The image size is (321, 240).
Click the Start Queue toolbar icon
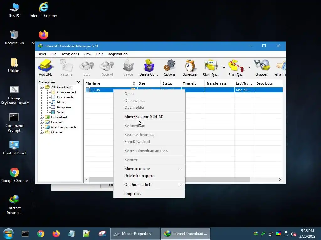pos(211,67)
